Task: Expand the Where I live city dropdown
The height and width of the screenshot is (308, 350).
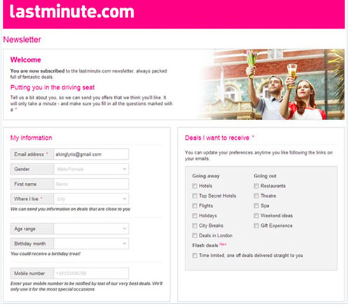Action: pyautogui.click(x=91, y=199)
